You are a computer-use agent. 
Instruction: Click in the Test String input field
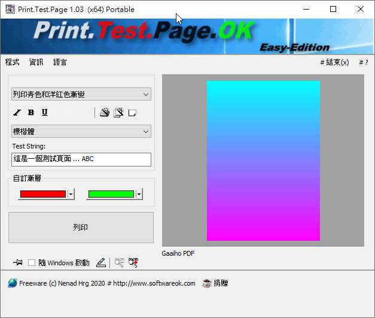81,159
